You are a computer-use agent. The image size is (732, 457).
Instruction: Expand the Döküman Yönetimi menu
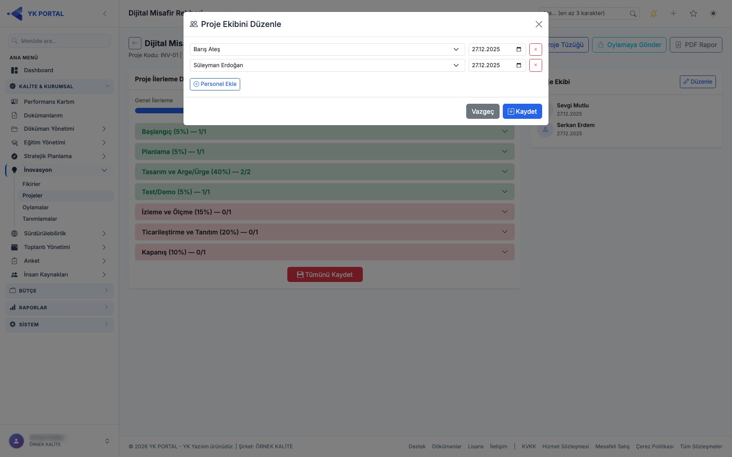(x=59, y=129)
